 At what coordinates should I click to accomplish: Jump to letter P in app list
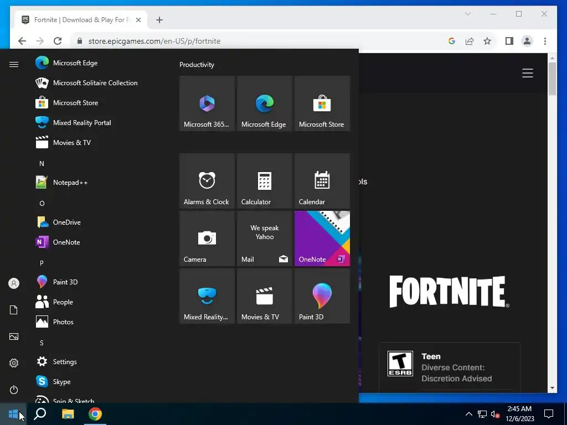(x=42, y=263)
